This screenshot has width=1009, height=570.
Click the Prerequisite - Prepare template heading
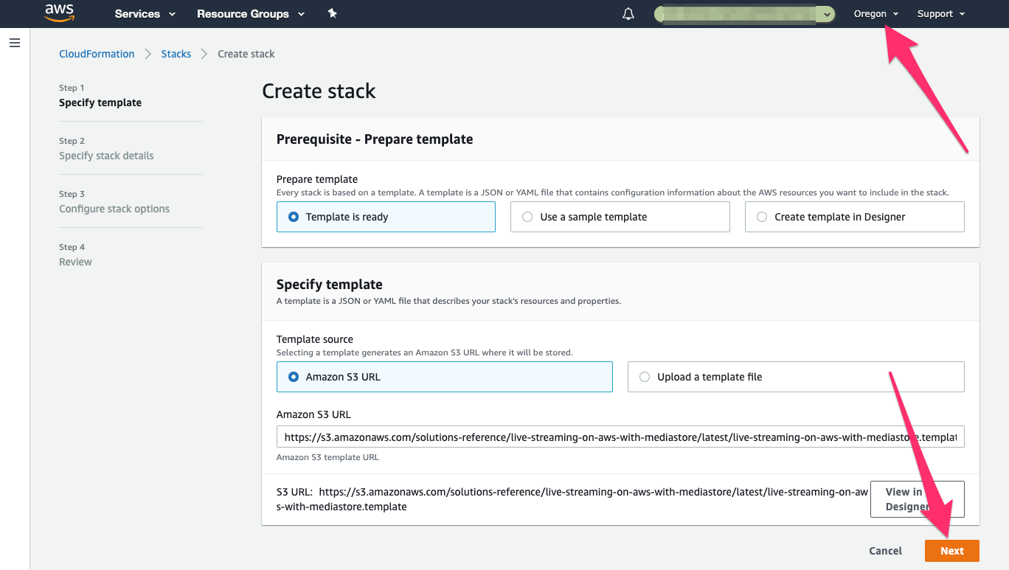click(375, 139)
